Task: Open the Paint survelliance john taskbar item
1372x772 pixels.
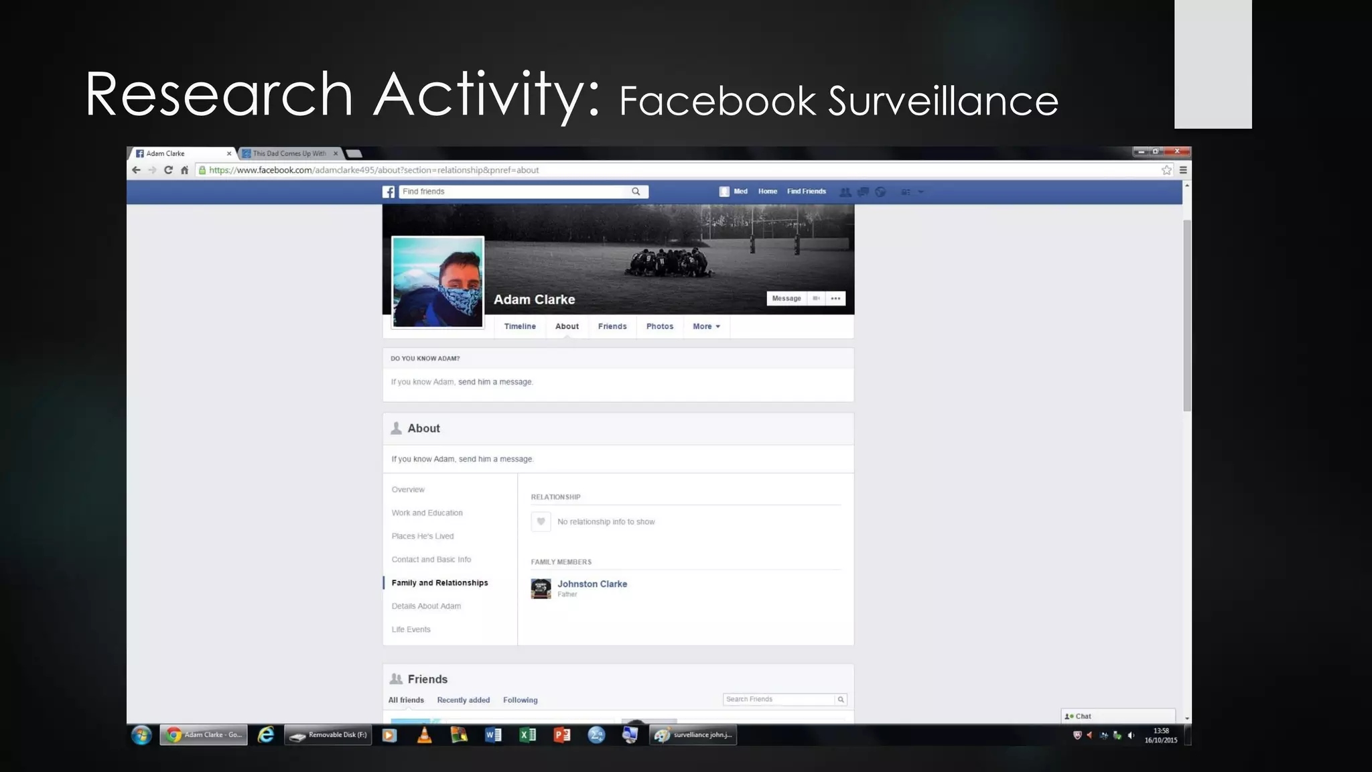Action: click(693, 735)
